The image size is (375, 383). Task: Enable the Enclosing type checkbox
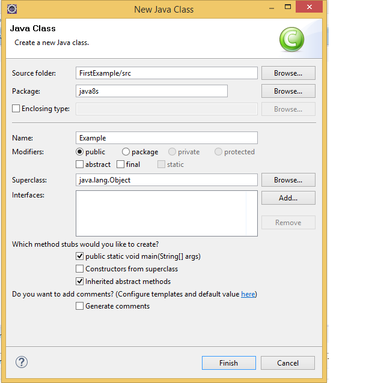click(16, 109)
